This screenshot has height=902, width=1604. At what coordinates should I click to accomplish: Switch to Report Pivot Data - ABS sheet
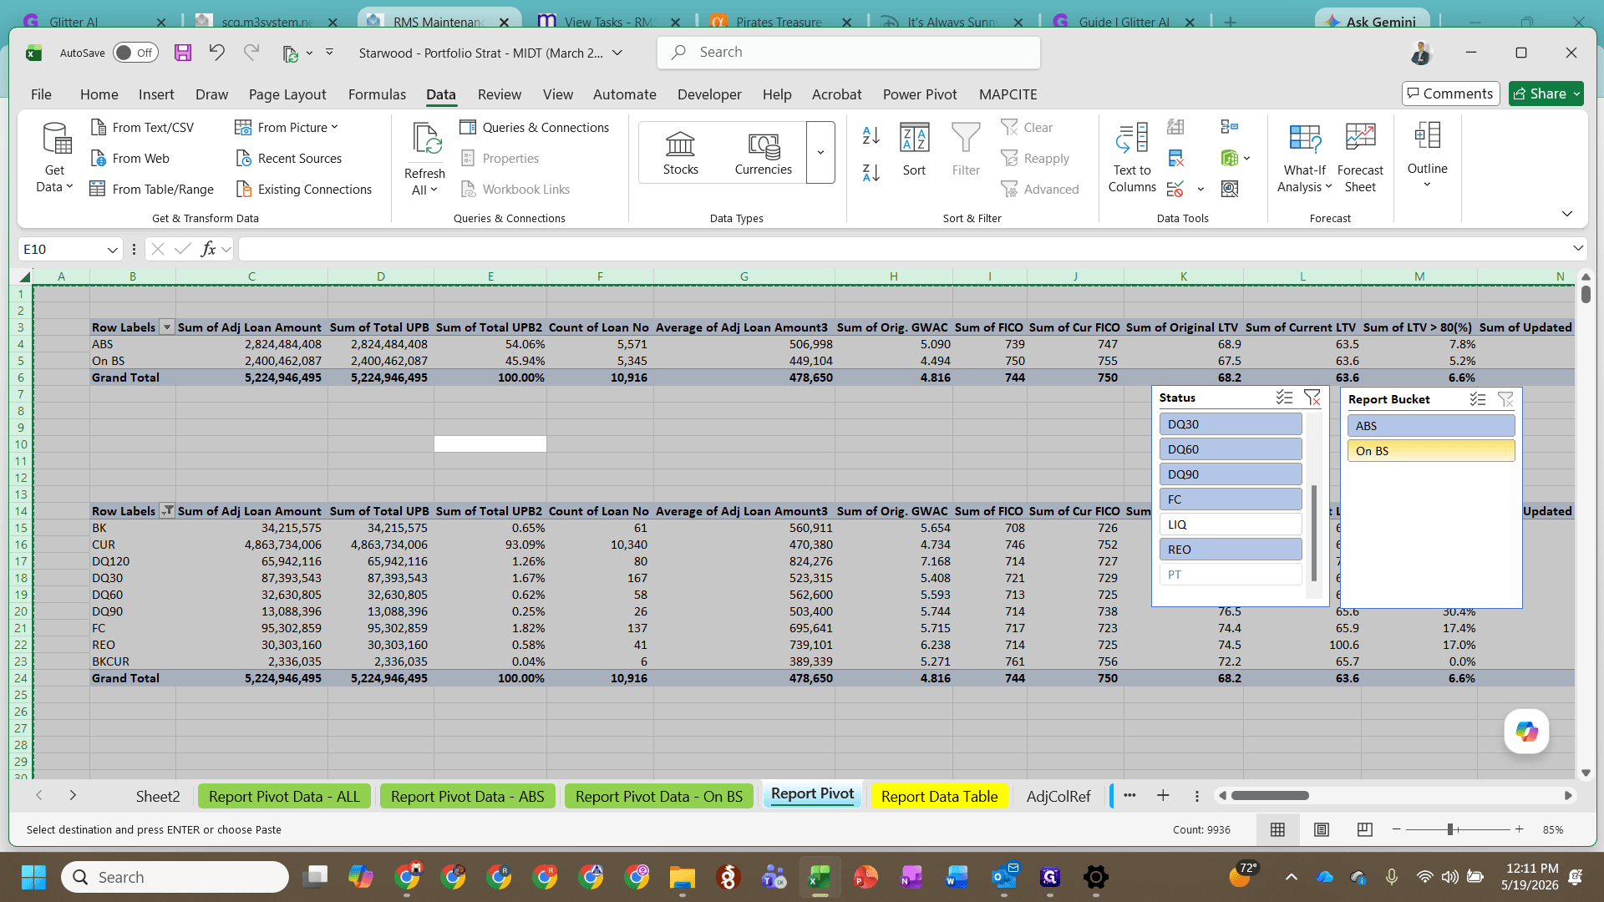coord(467,796)
